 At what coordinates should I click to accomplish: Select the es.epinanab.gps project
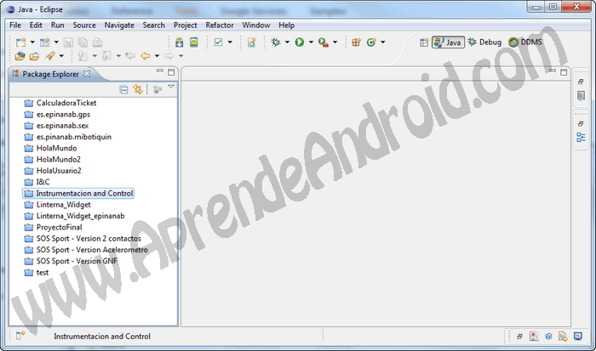coord(63,114)
